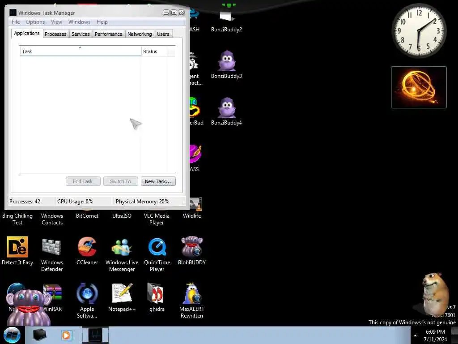The image size is (458, 344).
Task: Open the media player taskbar icon
Action: point(66,335)
